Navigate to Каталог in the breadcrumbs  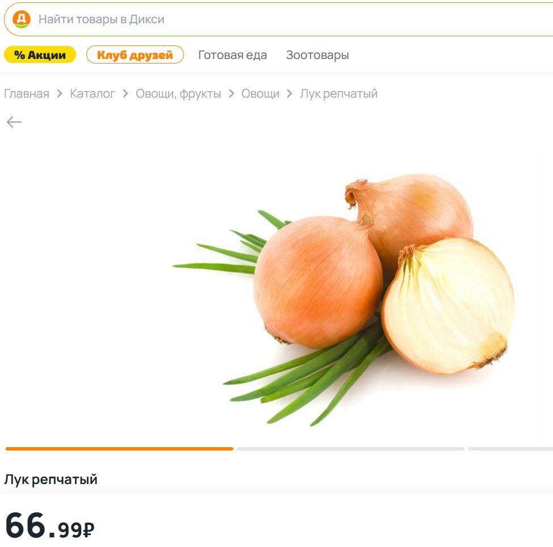93,94
